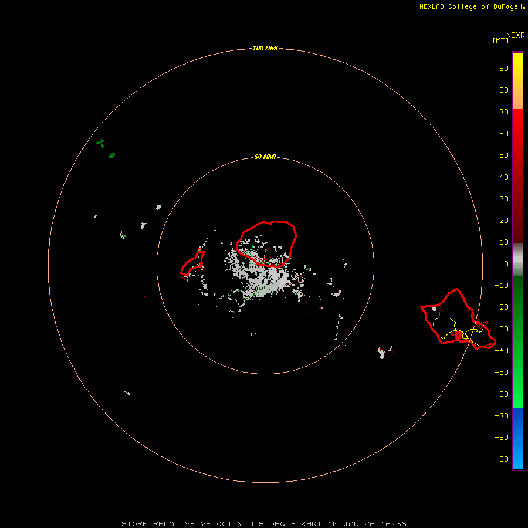The width and height of the screenshot is (528, 528).
Task: Click the 30 value on velocity scale
Action: pos(504,199)
